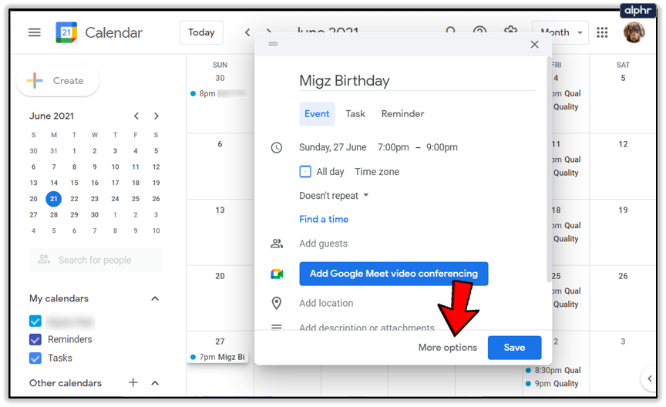The width and height of the screenshot is (666, 407).
Task: Click the Today button
Action: 201,32
